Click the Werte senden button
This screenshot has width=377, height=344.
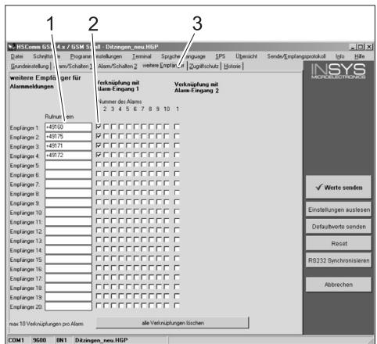pyautogui.click(x=339, y=187)
